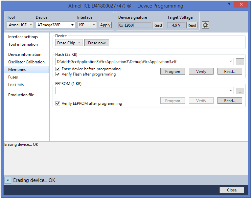The height and width of the screenshot is (198, 251).
Task: Browse for Flash file with ellipsis button
Action: [x=240, y=62]
